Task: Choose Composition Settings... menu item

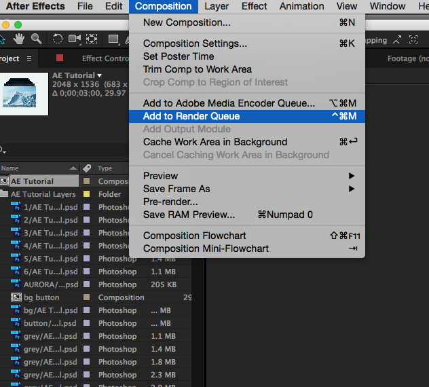Action: tap(247, 43)
